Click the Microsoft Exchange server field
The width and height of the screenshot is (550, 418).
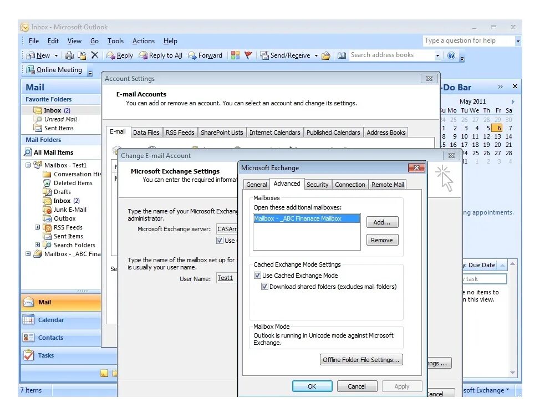[227, 229]
